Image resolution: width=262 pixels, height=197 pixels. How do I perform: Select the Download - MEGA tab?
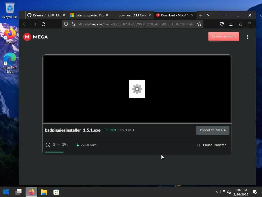pos(175,15)
